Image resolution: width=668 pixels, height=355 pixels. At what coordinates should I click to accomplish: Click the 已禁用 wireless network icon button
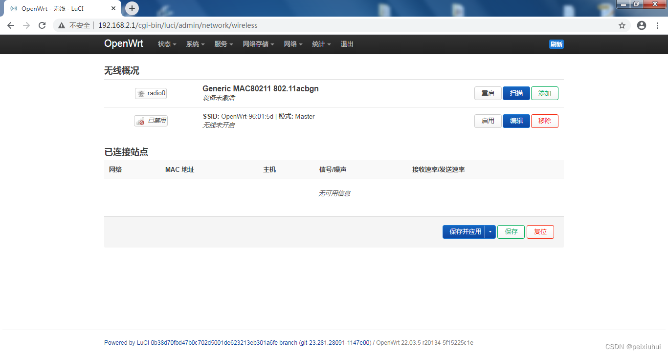[151, 121]
